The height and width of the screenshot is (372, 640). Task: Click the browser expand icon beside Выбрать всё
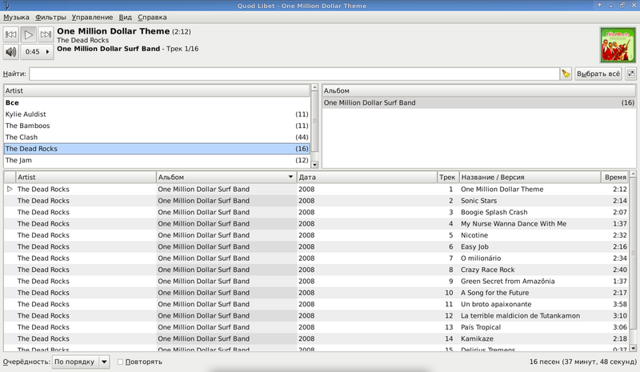click(x=630, y=74)
